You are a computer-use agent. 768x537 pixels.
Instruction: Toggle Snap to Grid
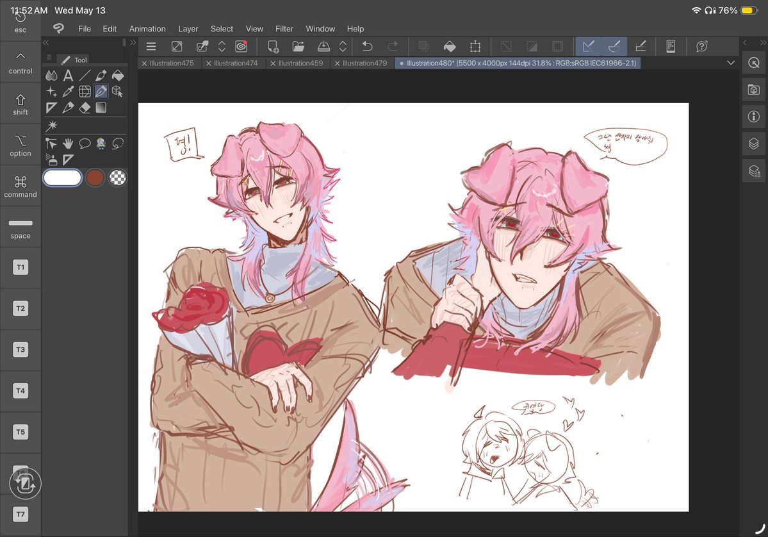640,47
